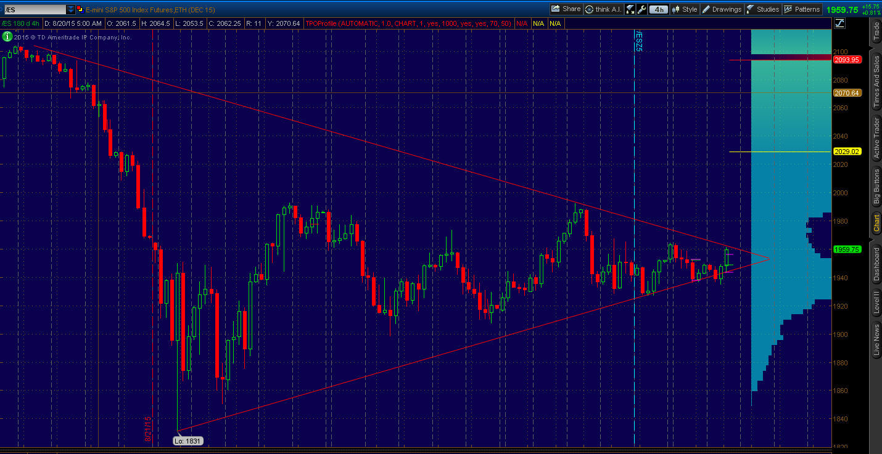This screenshot has width=882, height=454.
Task: Click the Lo: 1831 low marker label
Action: tap(188, 441)
